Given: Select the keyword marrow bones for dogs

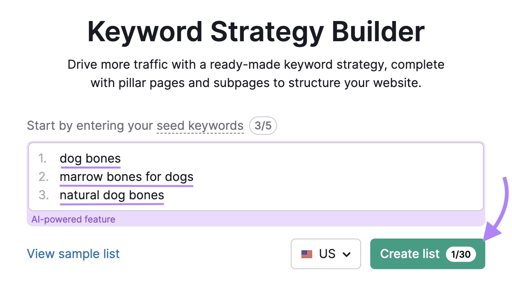Looking at the screenshot, I should click(x=126, y=176).
